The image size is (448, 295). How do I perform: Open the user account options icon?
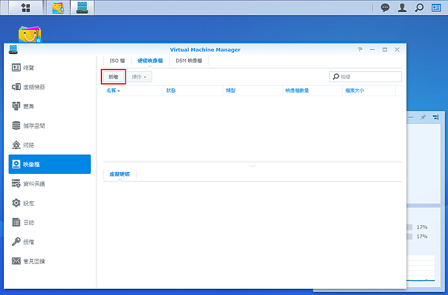(x=402, y=7)
